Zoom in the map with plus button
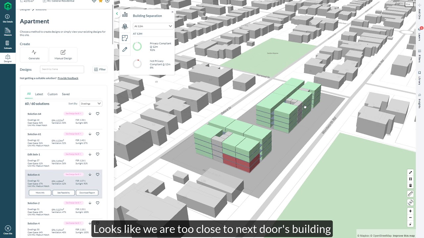 (x=410, y=211)
